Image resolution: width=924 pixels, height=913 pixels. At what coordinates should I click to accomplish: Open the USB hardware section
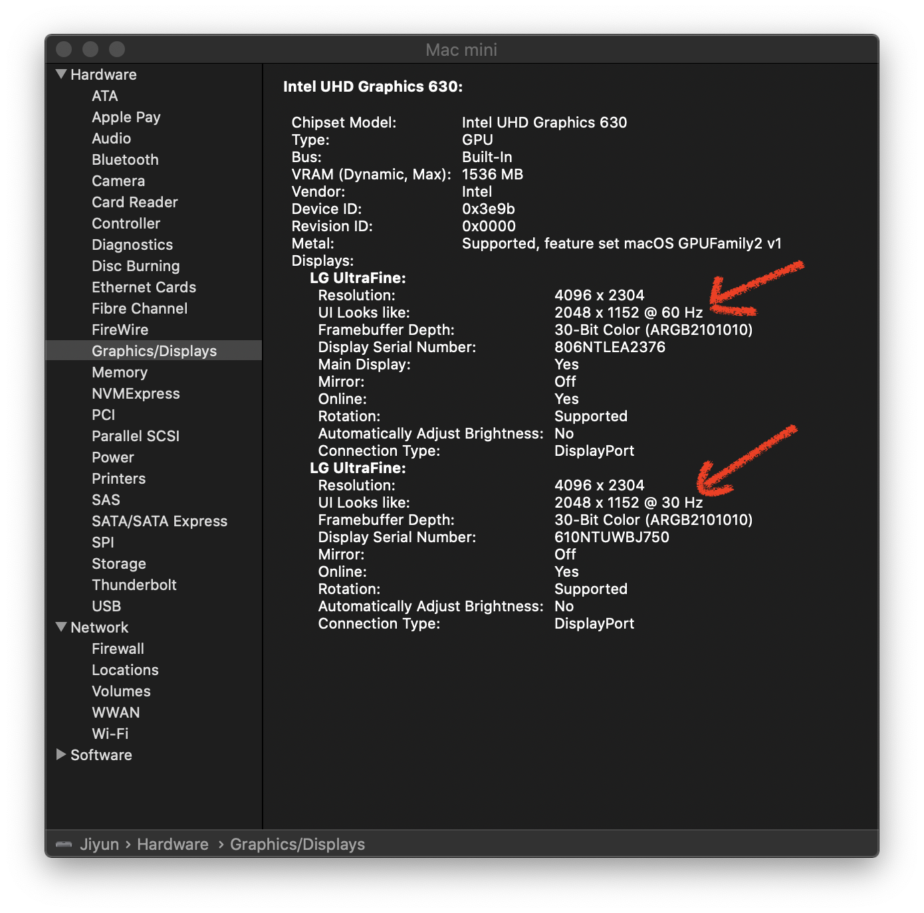click(106, 606)
